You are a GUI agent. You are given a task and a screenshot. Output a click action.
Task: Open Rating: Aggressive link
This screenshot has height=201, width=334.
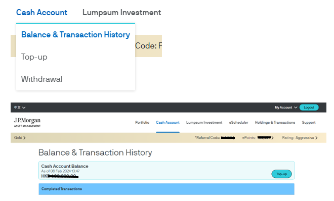pyautogui.click(x=300, y=138)
